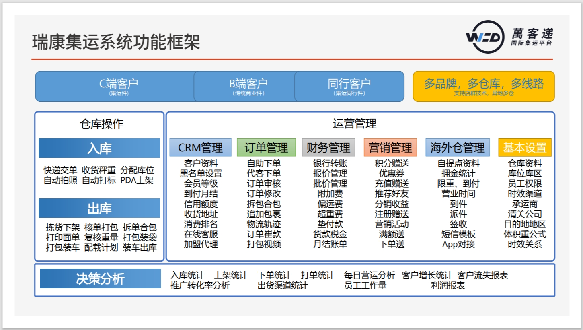Open the 海外仓管理 header

pos(458,148)
